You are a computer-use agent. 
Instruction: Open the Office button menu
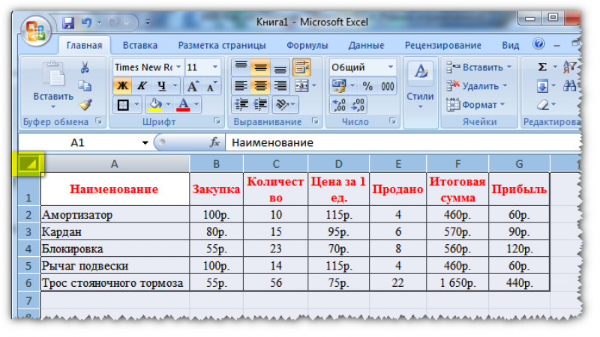coord(36,31)
